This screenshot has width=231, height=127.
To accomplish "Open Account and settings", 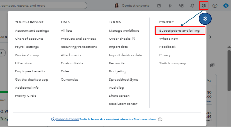I will 32,31.
